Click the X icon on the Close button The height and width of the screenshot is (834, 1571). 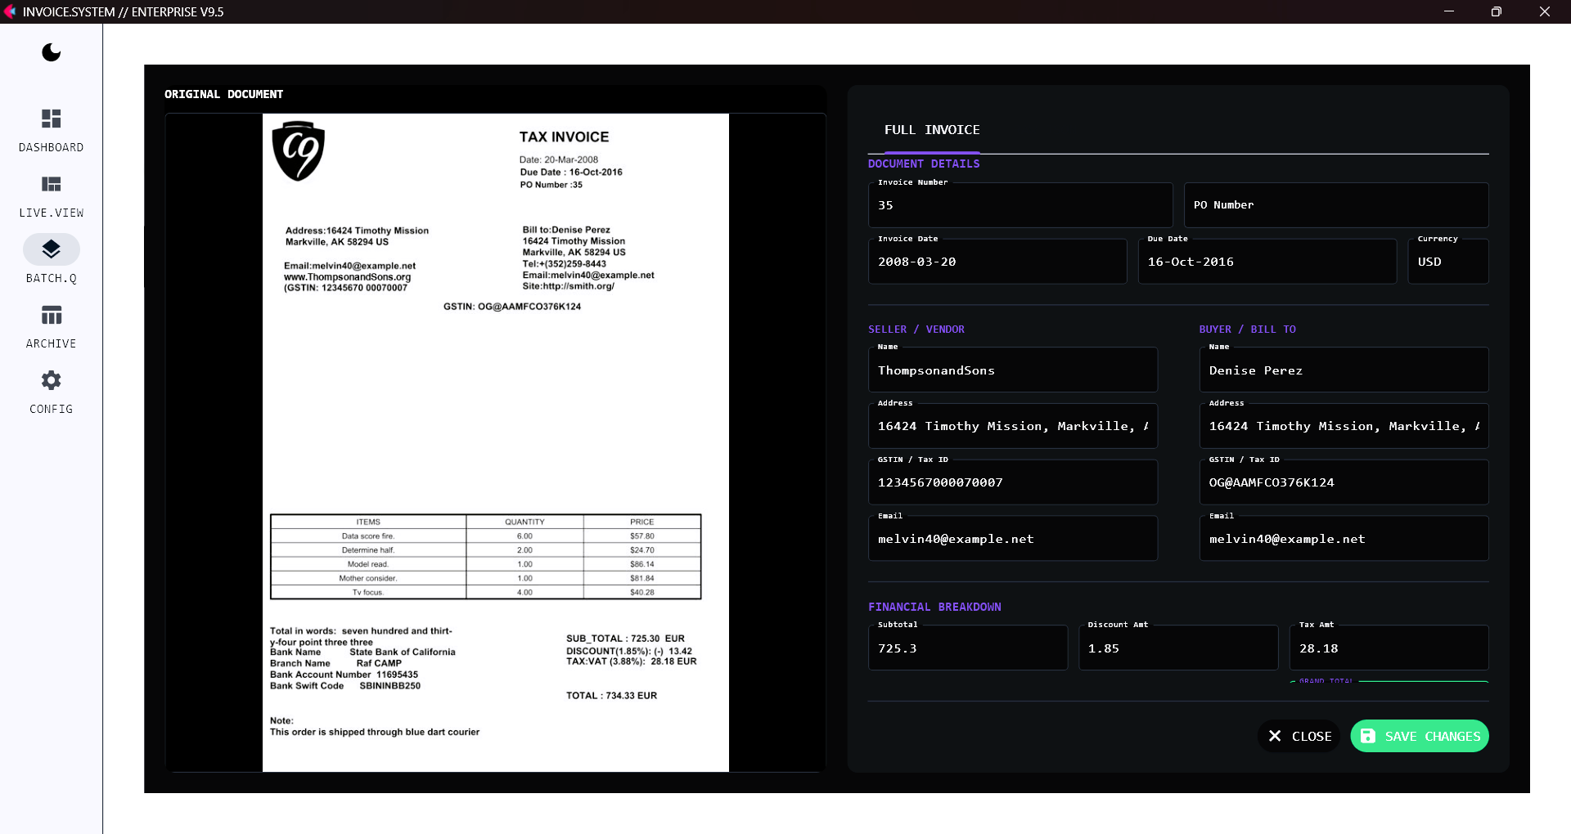[1274, 736]
